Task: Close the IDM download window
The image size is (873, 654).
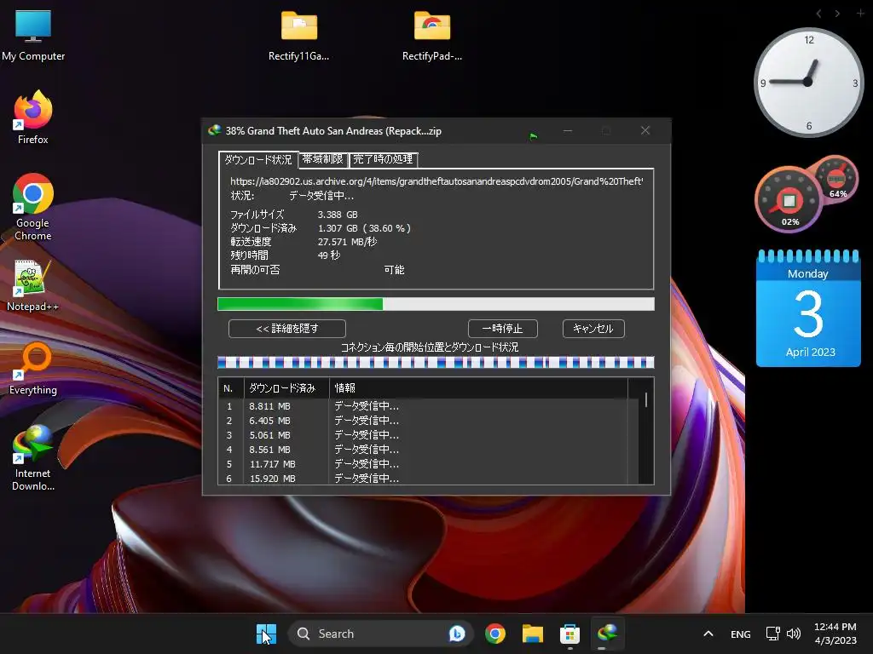Action: pyautogui.click(x=645, y=130)
